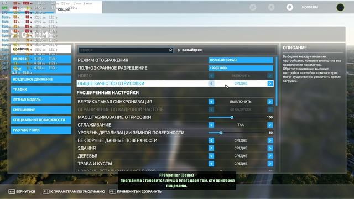Image resolution: width=354 pixels, height=199 pixels.
Task: Click left arrow for Вертикальная синхронизация
Action: pyautogui.click(x=211, y=102)
